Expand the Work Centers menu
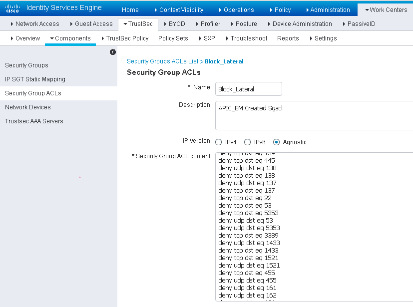The image size is (413, 307). coord(387,9)
